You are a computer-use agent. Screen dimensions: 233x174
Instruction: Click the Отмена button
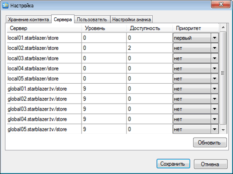pyautogui.click(x=211, y=164)
